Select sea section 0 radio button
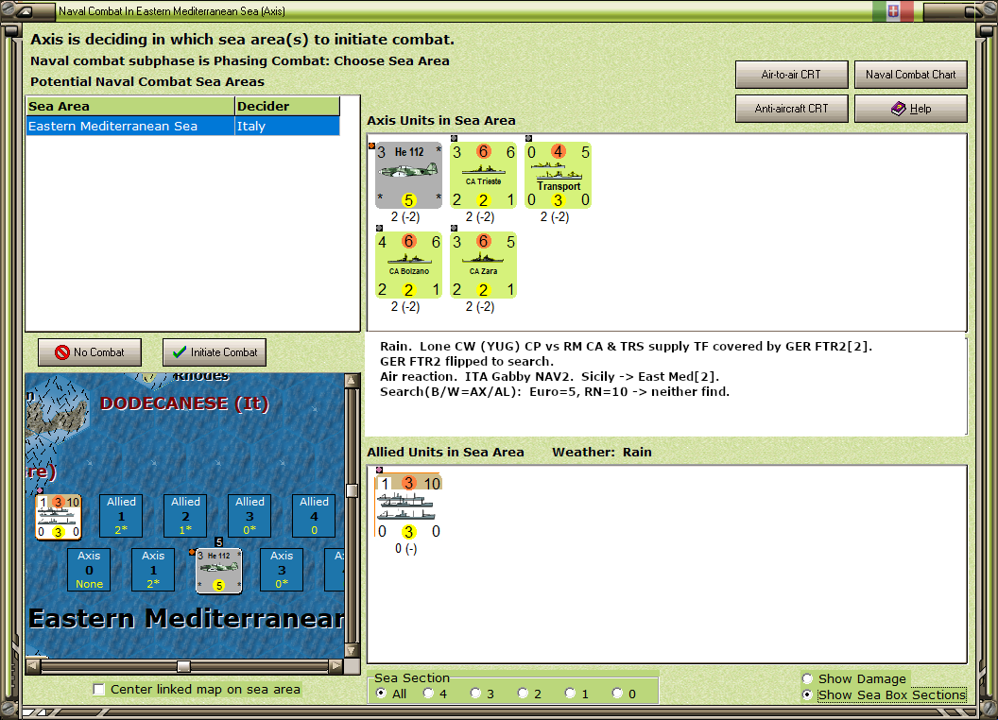Image resolution: width=998 pixels, height=720 pixels. point(617,694)
